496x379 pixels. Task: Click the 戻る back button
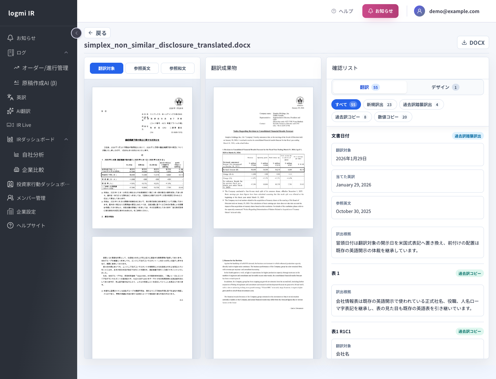97,33
